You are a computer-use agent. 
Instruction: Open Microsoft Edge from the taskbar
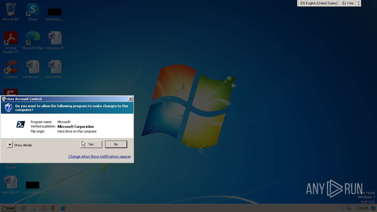click(63, 208)
